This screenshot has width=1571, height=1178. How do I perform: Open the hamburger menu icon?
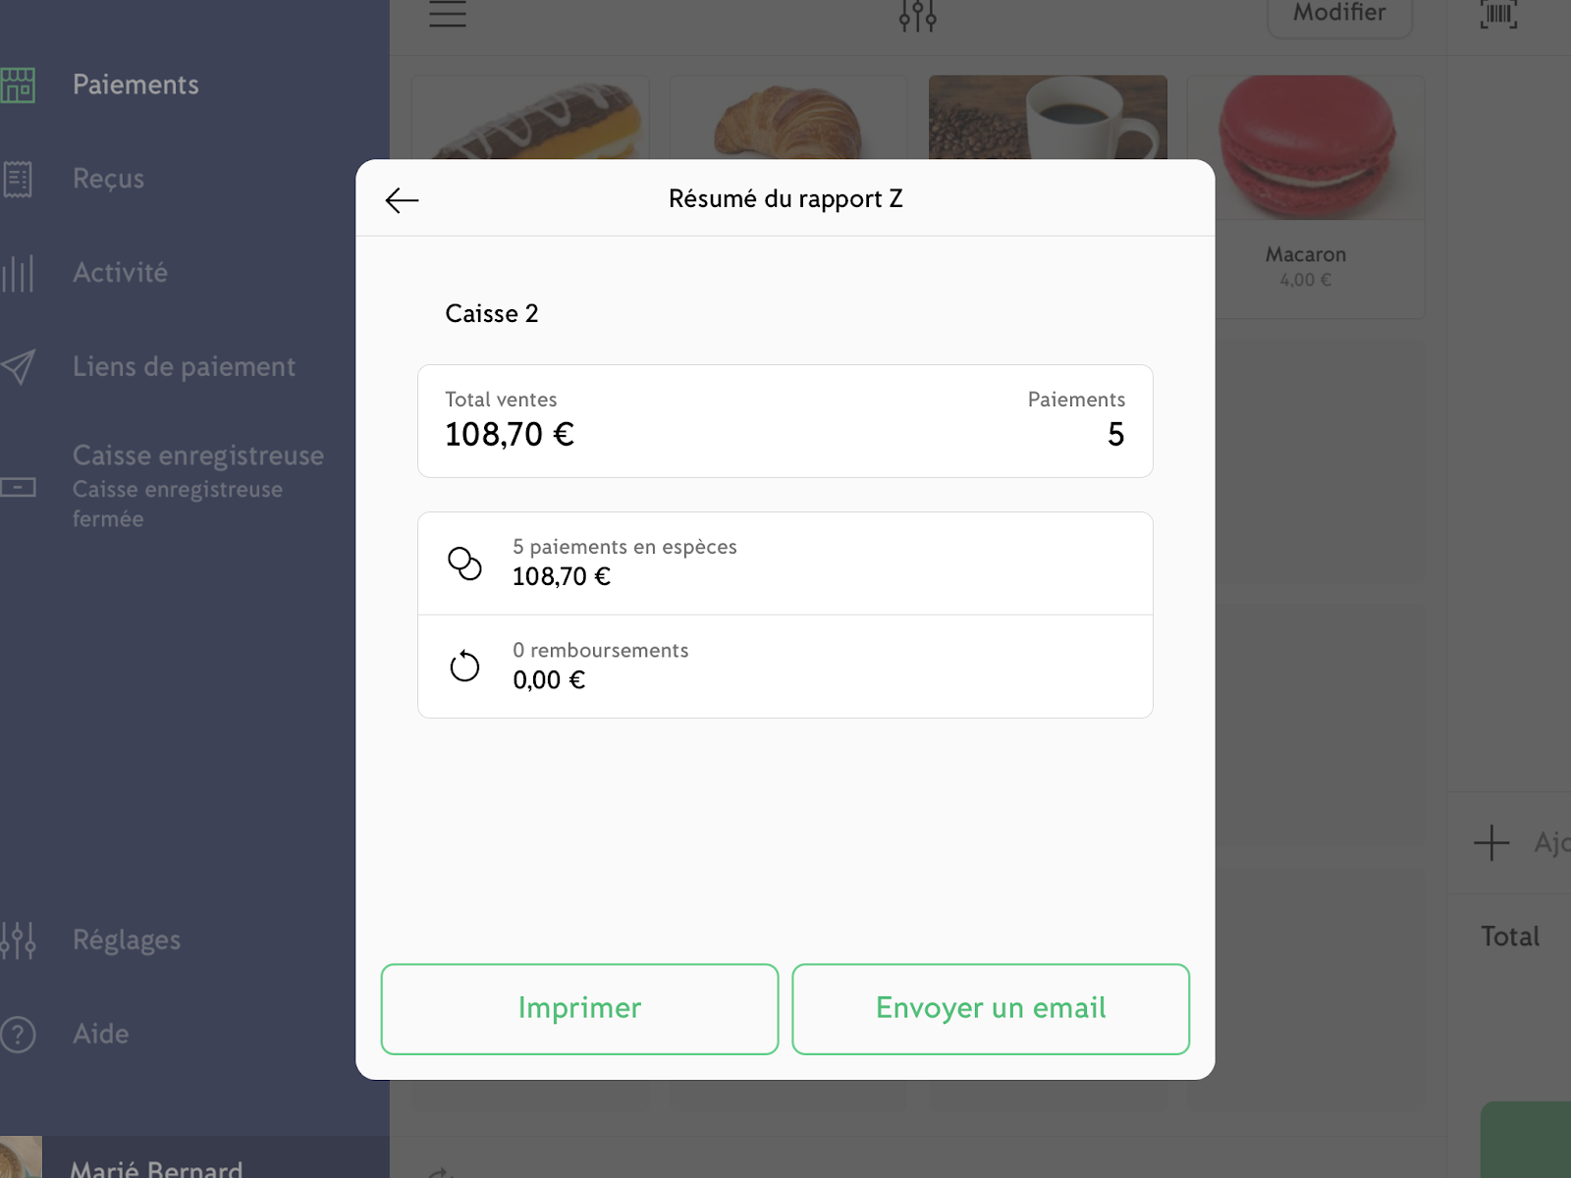click(x=448, y=14)
